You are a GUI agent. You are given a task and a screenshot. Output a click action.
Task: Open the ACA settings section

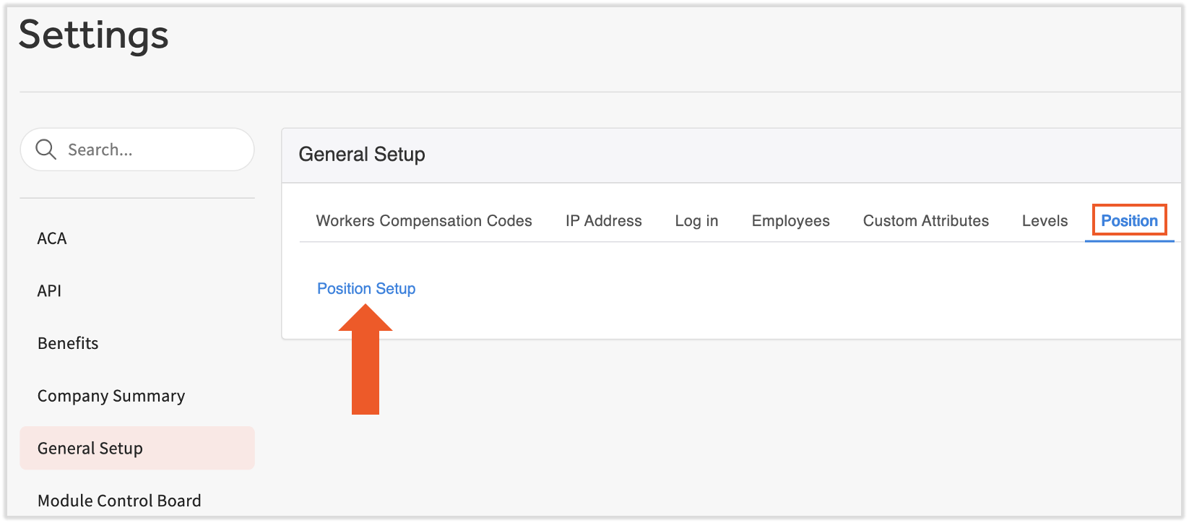coord(52,238)
